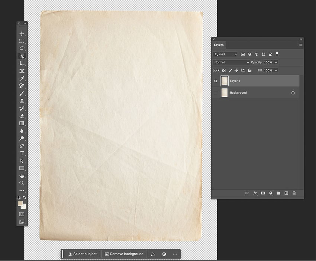Open the Create new layer icon
316x261 pixels.
pyautogui.click(x=286, y=193)
